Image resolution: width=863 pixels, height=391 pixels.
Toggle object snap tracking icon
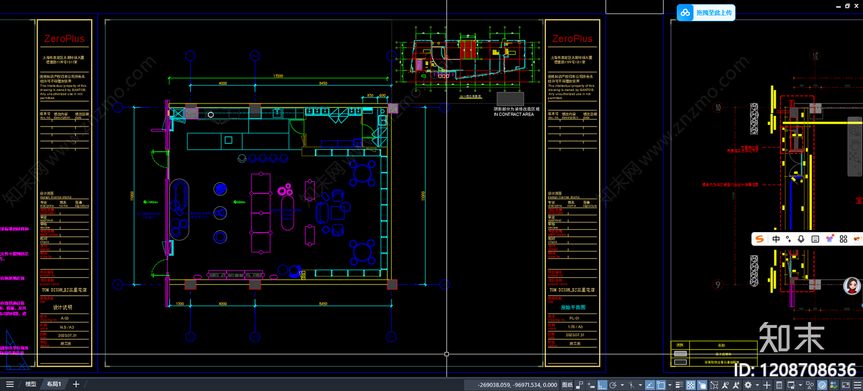point(649,385)
